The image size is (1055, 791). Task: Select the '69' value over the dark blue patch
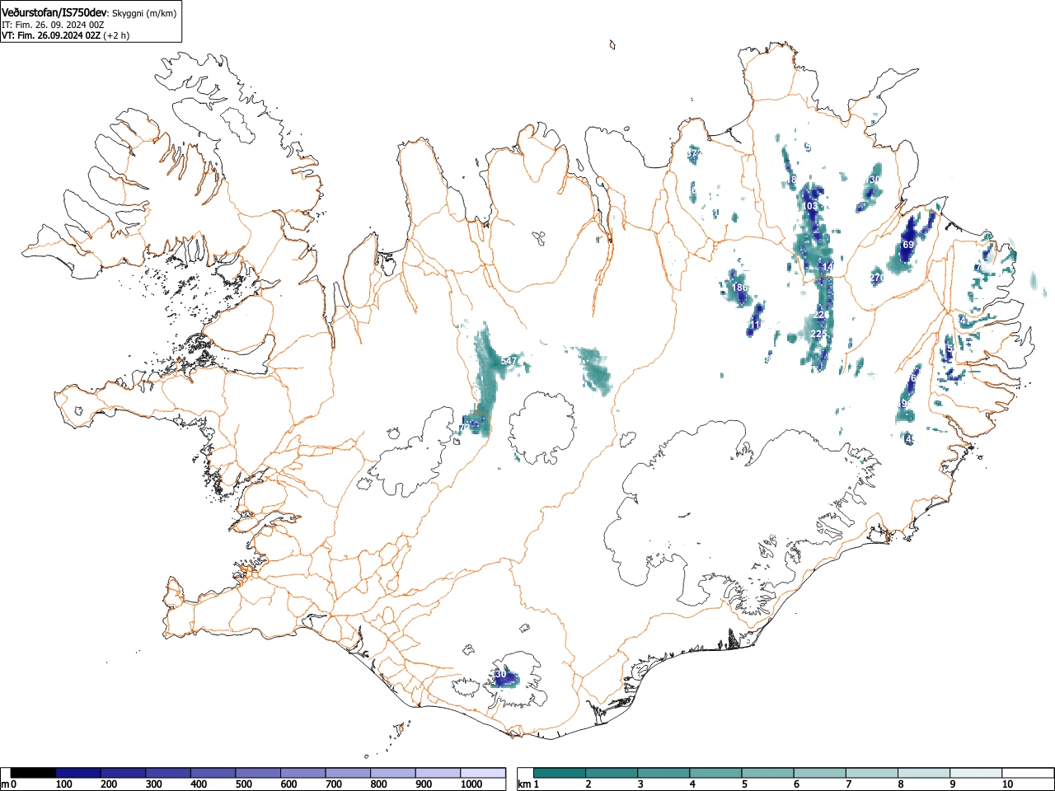[908, 245]
